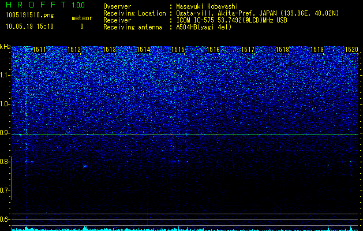Click the 1518 time marker
The image size is (363, 231).
(x=283, y=50)
